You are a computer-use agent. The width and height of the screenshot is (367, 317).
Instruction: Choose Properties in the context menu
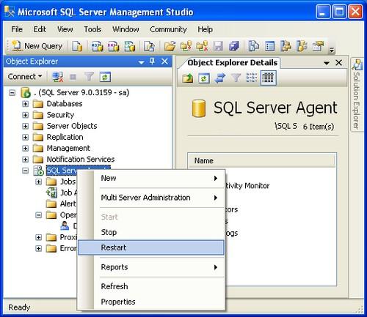click(151, 302)
